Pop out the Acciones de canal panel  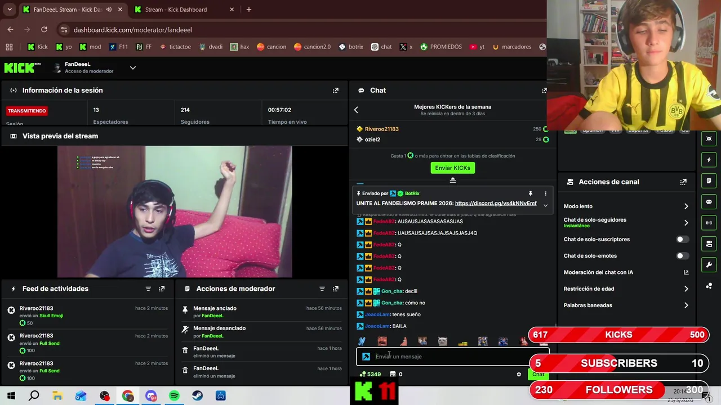click(x=683, y=182)
